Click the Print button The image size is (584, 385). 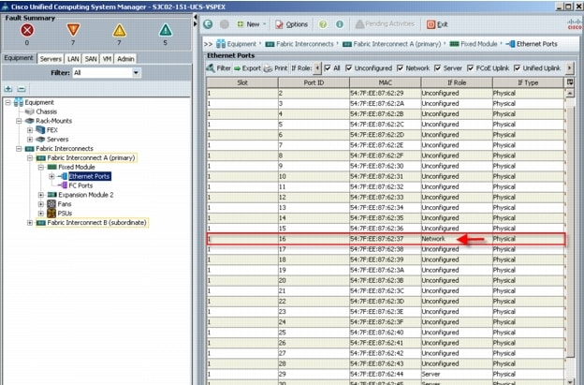click(275, 68)
